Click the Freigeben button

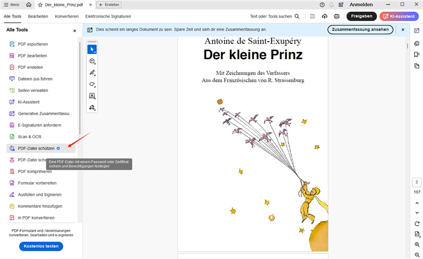coord(362,16)
